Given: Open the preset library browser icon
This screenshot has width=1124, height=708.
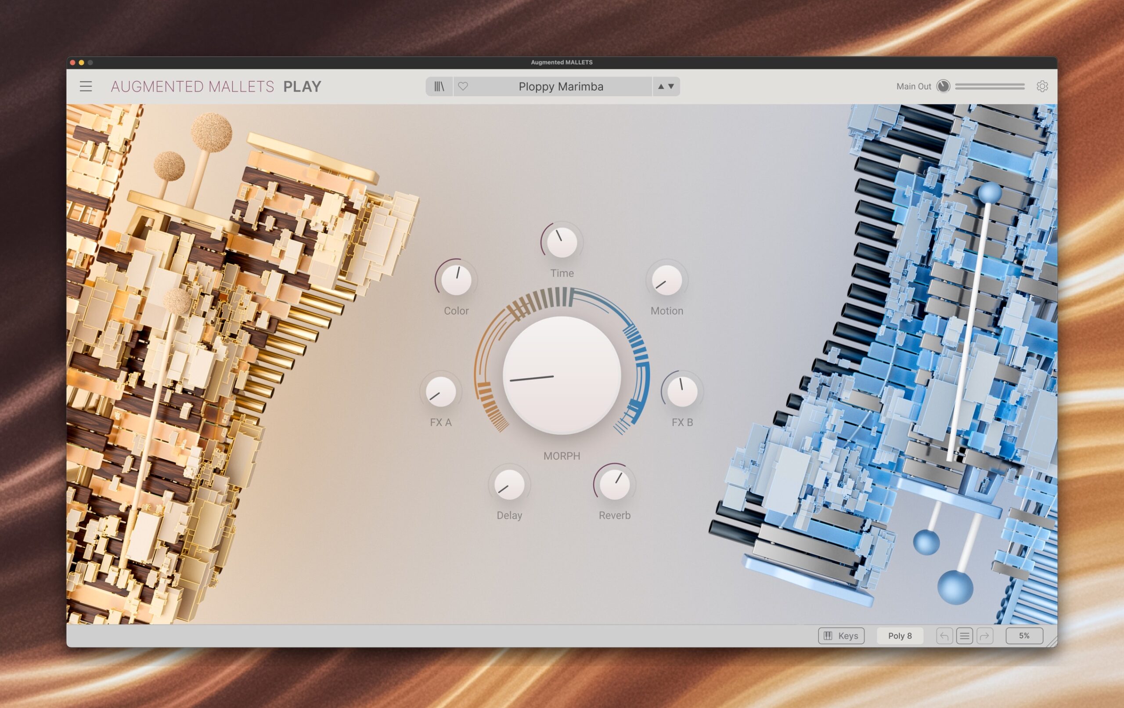Looking at the screenshot, I should pyautogui.click(x=439, y=87).
